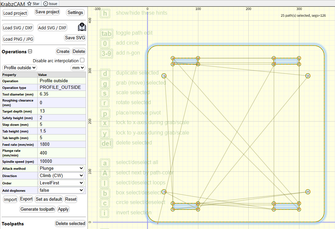Viewport: 335px width, 229px height.
Task: Click the 's' scale selected key icon
Action: click(105, 93)
